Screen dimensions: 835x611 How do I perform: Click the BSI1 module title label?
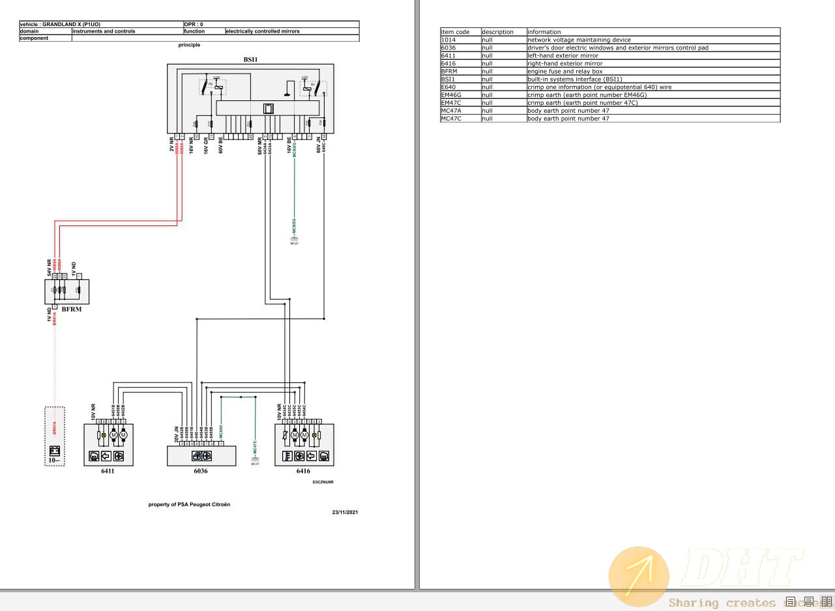(251, 59)
